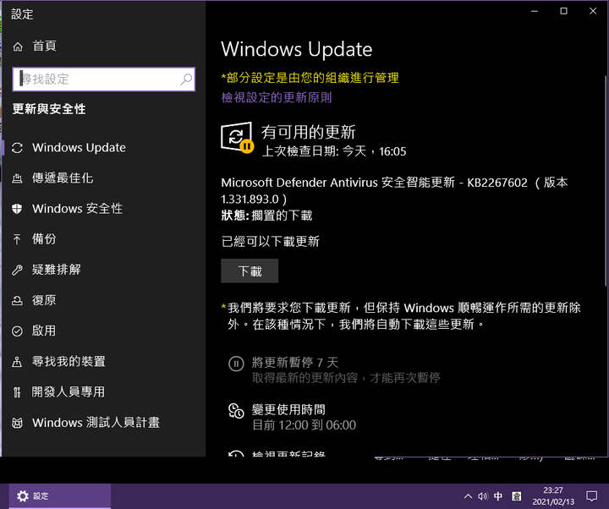609x509 pixels.
Task: Click the clock icon for 變更使用時間
Action: [236, 411]
